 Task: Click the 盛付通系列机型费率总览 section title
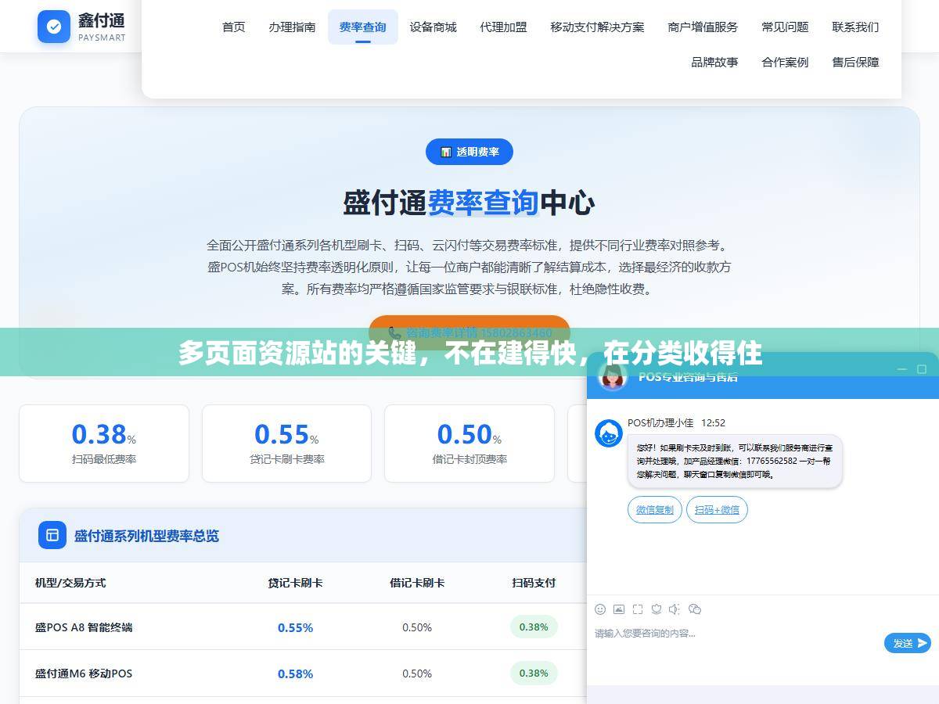click(x=146, y=536)
